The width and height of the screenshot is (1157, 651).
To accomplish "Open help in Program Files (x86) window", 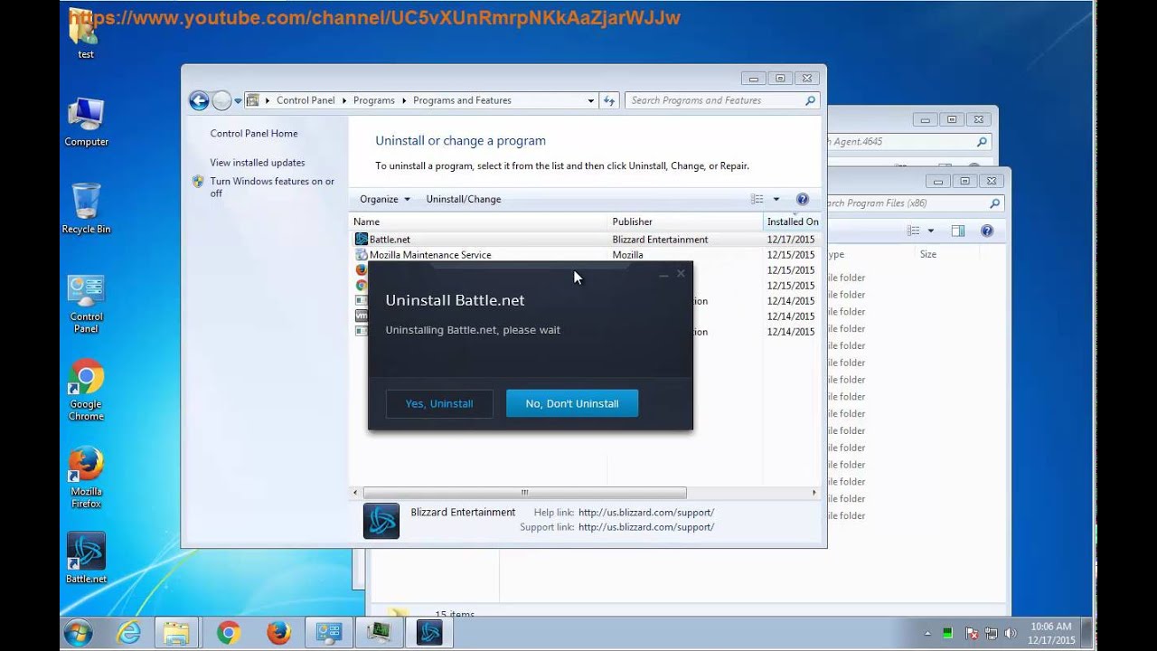I will 987,231.
